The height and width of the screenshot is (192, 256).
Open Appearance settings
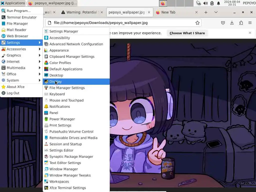click(76, 50)
